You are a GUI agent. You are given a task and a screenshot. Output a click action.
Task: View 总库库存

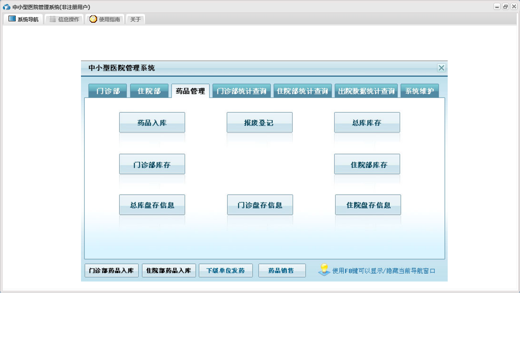[367, 123]
